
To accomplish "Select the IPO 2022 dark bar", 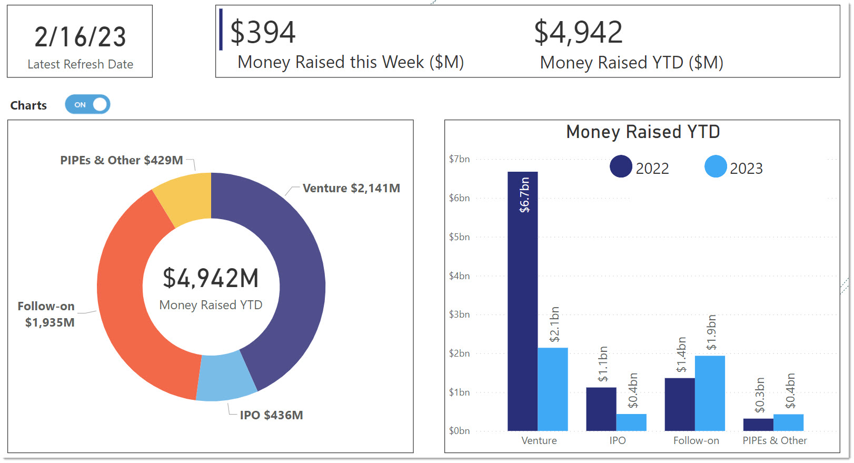I will point(601,409).
